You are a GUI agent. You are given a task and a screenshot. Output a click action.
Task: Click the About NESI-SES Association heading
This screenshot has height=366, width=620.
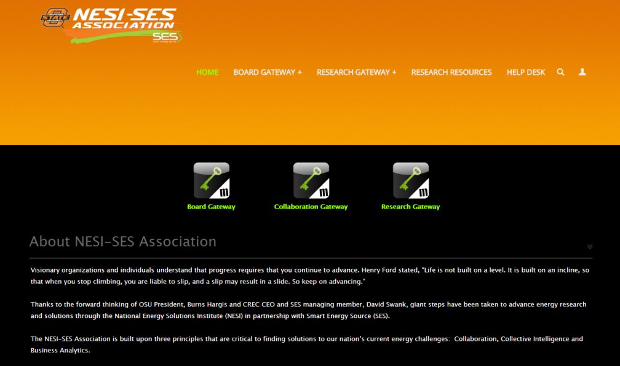[123, 241]
